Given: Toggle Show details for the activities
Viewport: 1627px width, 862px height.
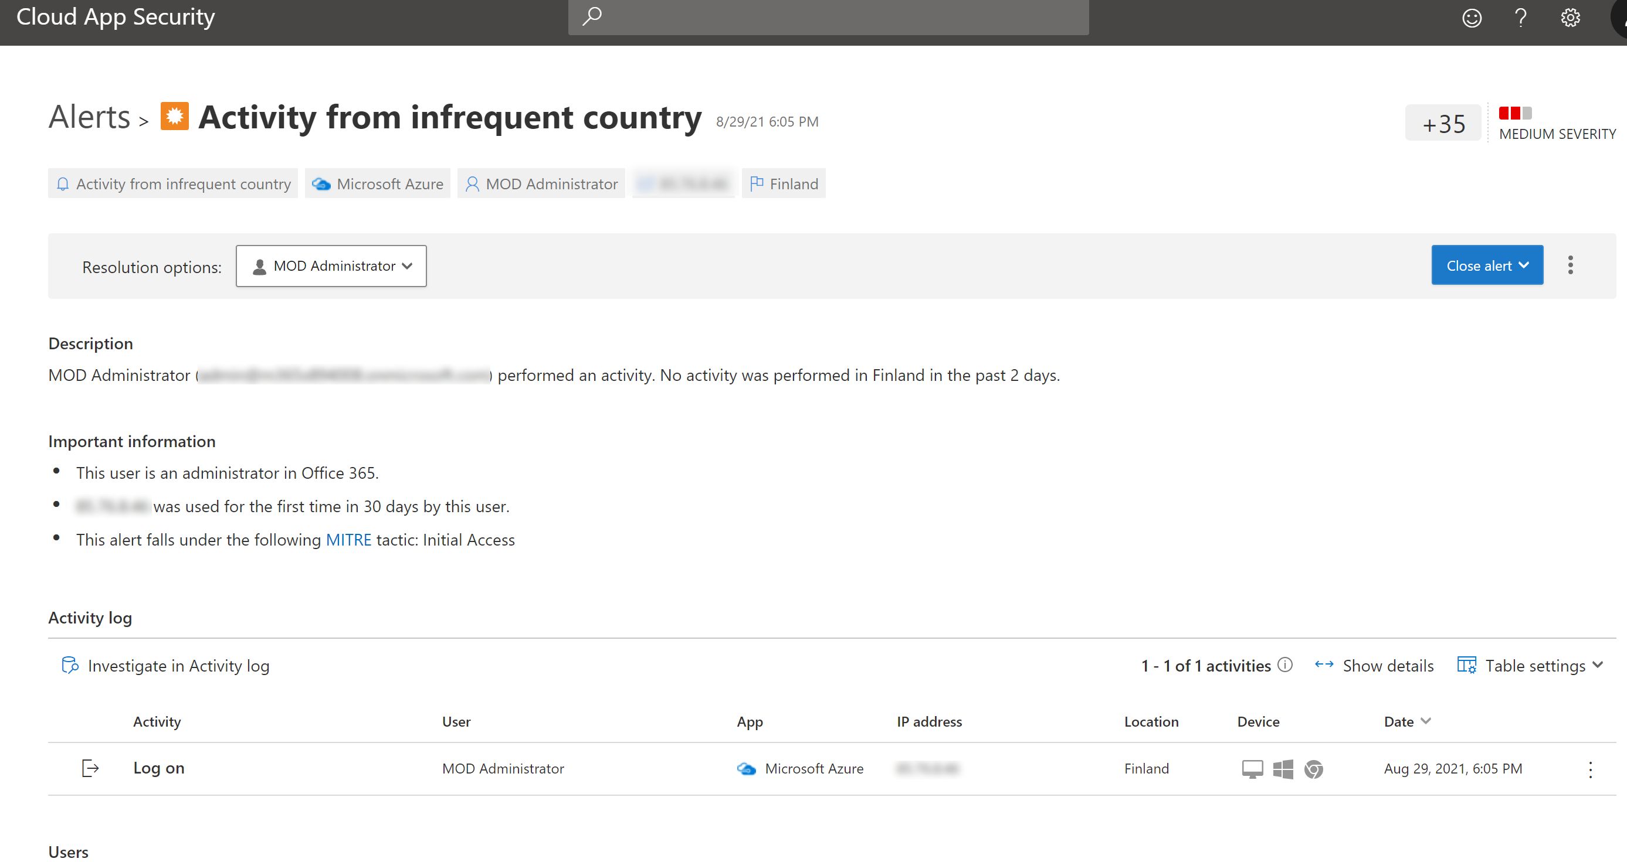Looking at the screenshot, I should (x=1374, y=665).
